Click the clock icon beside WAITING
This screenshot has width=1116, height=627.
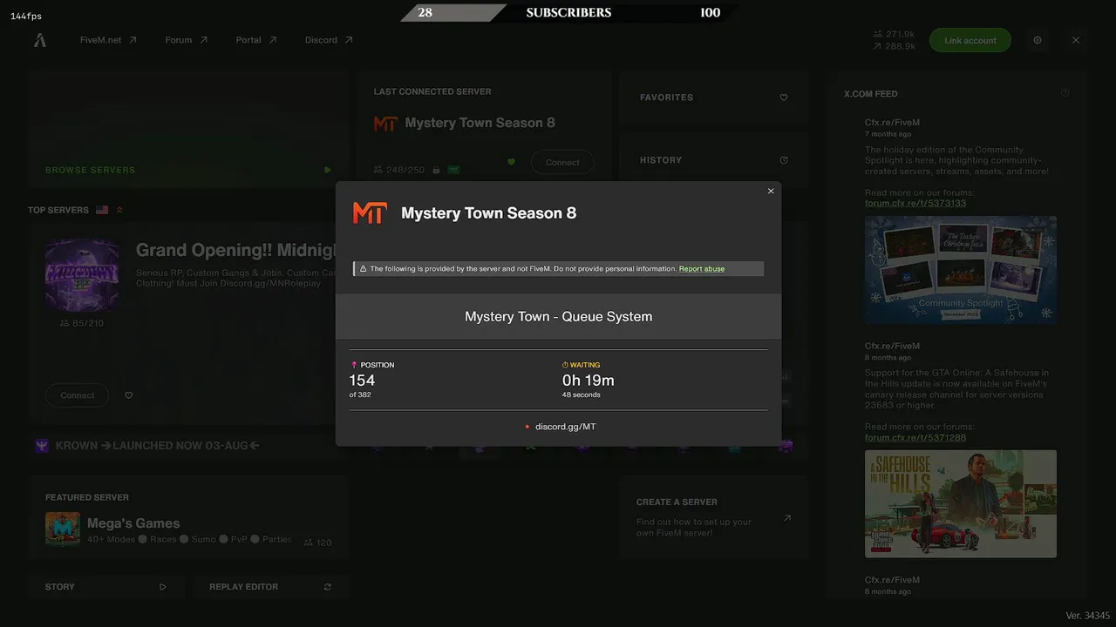click(x=565, y=365)
